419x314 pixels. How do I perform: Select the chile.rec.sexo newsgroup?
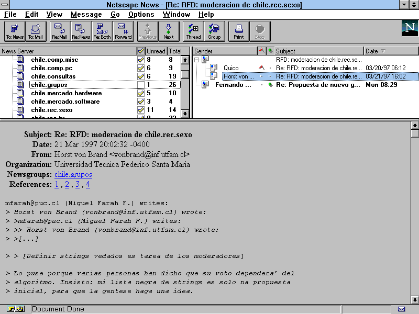coord(51,110)
